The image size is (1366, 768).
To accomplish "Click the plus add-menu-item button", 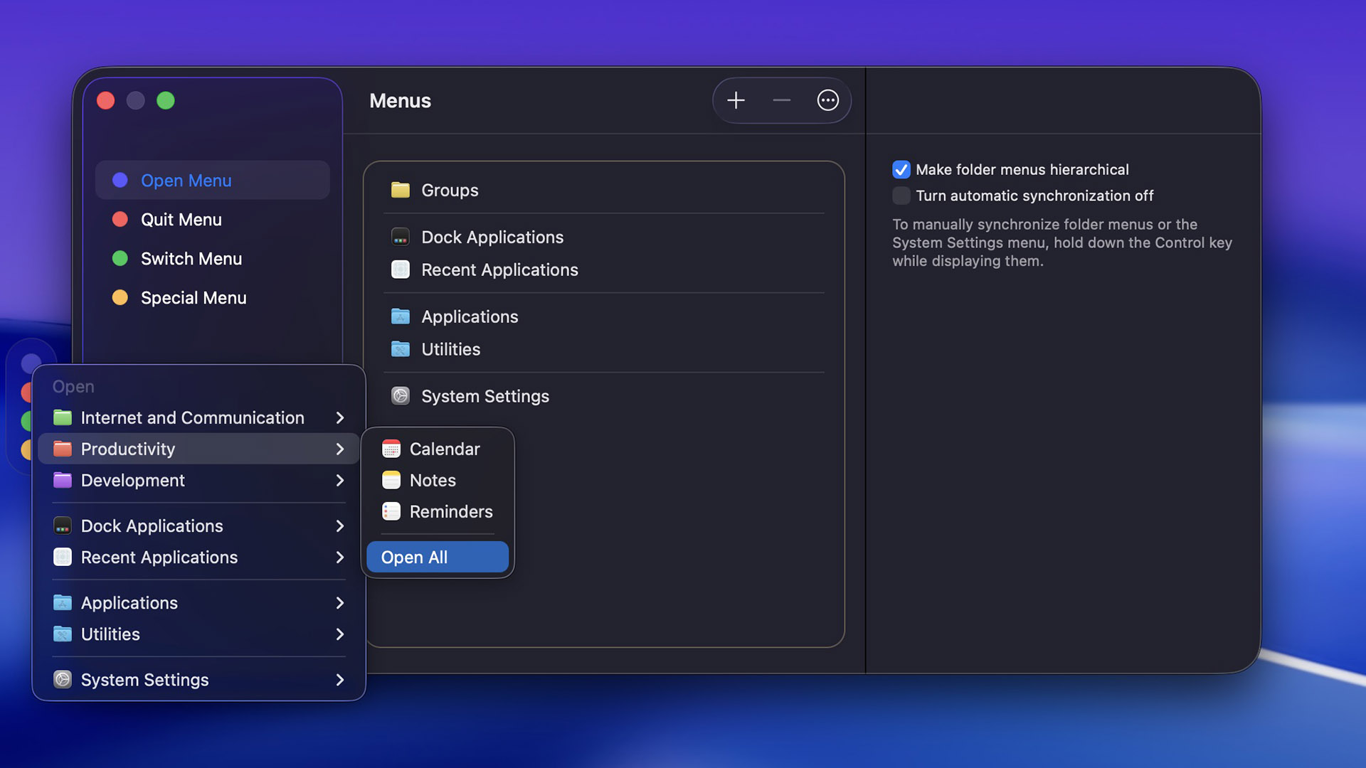I will click(x=736, y=100).
